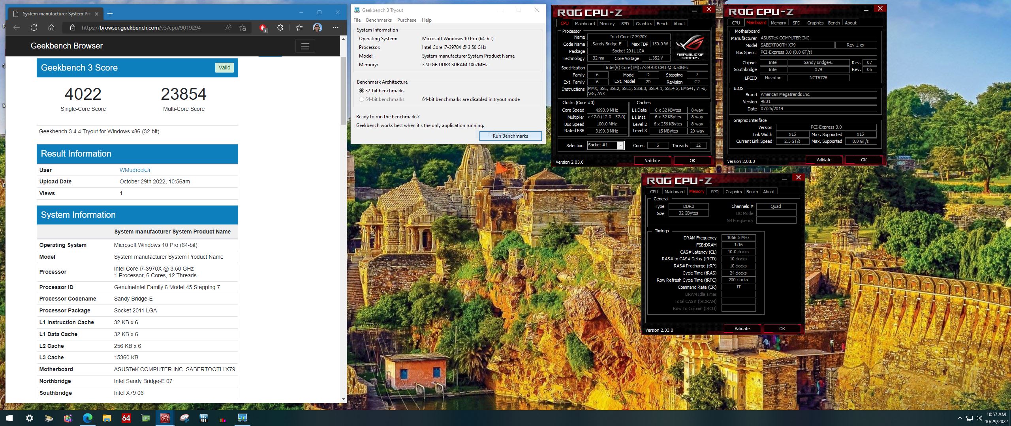
Task: Open File Explorer from the taskbar
Action: pos(107,418)
